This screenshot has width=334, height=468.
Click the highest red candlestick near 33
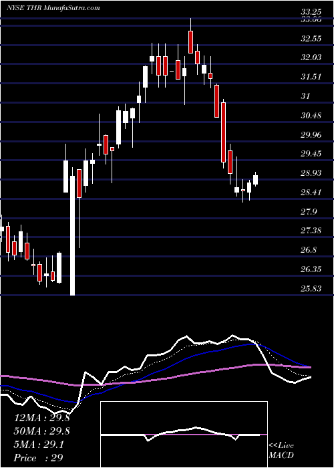190,41
